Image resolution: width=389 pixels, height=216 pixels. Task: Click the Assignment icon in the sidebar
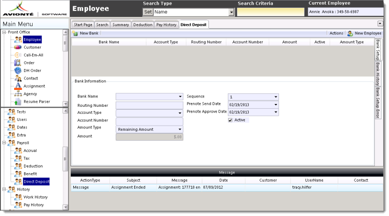(17, 86)
